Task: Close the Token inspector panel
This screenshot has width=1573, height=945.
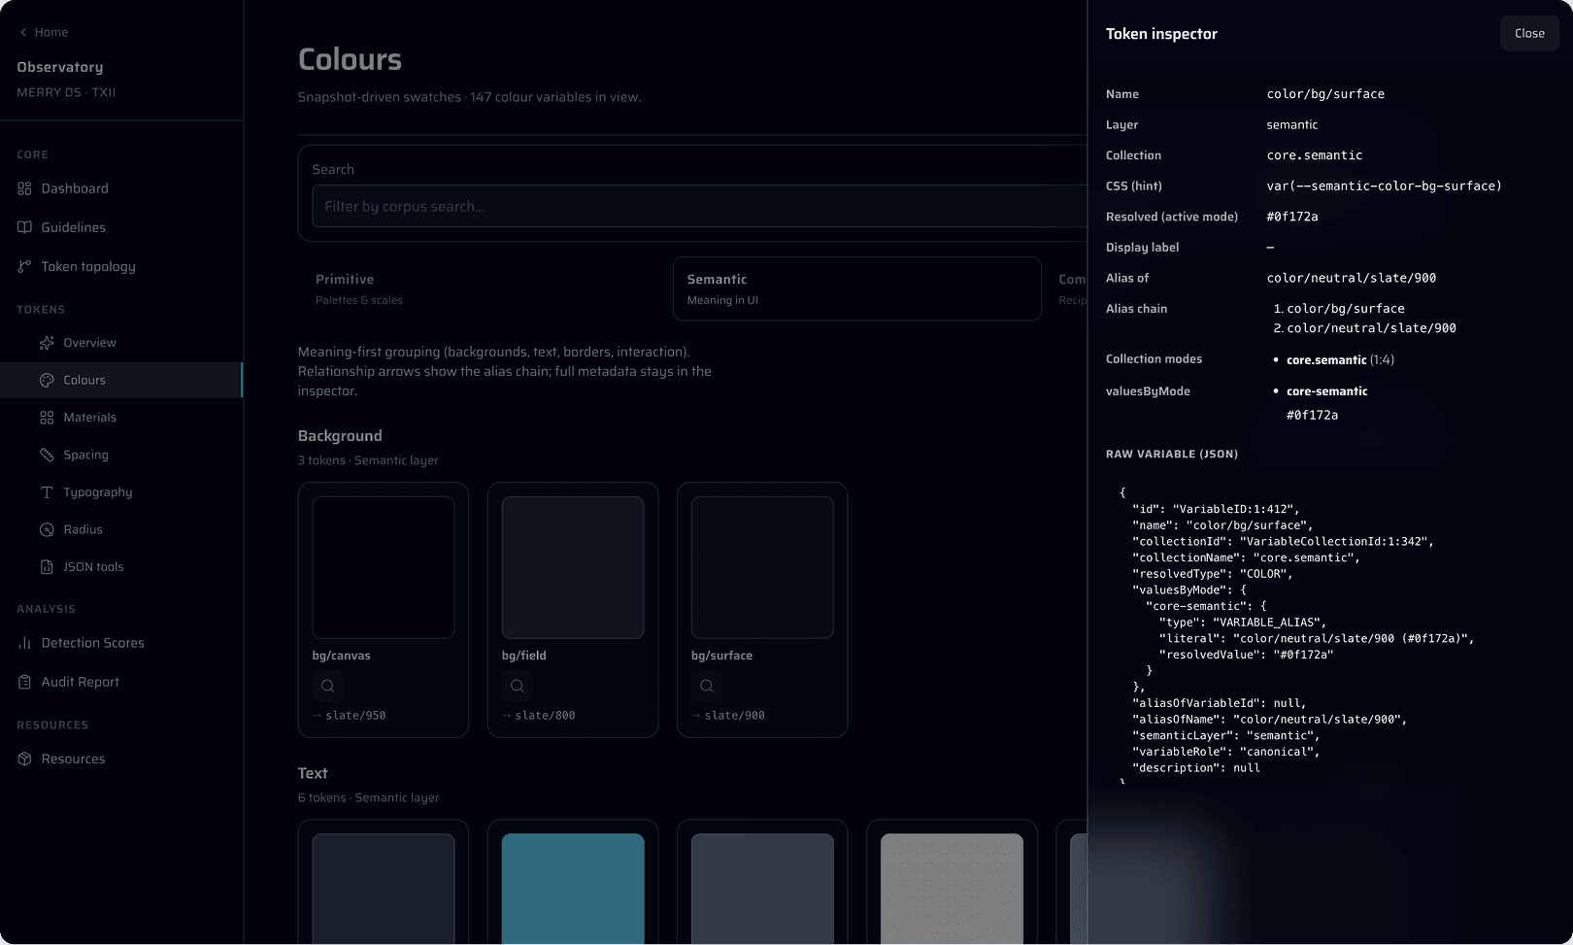Action: click(1529, 33)
